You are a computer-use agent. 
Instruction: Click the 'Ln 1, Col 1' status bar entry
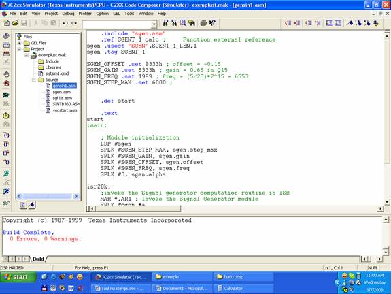333,268
